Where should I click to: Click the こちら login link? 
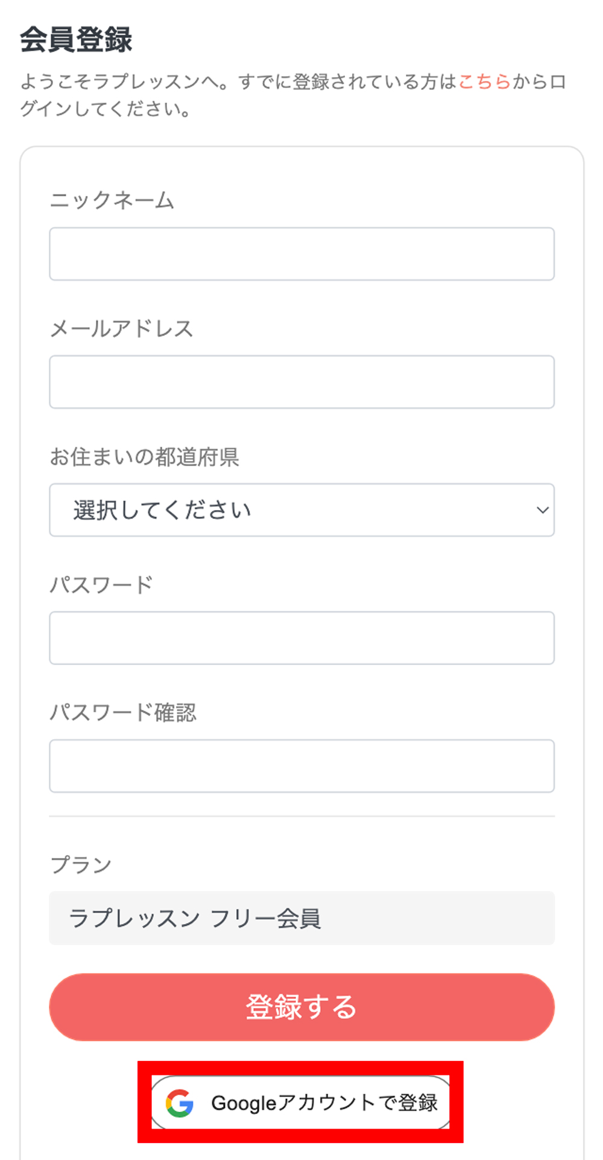[485, 80]
